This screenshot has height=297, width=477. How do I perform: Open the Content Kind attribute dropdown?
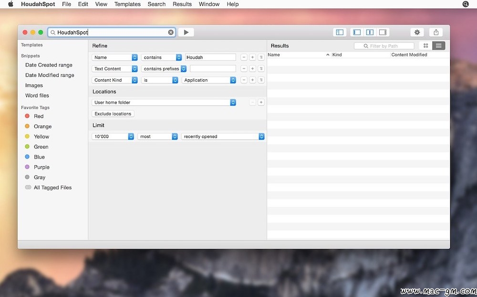click(x=114, y=80)
